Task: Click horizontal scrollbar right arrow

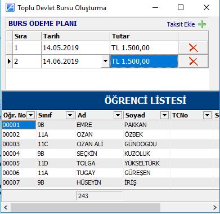Action: [x=215, y=207]
